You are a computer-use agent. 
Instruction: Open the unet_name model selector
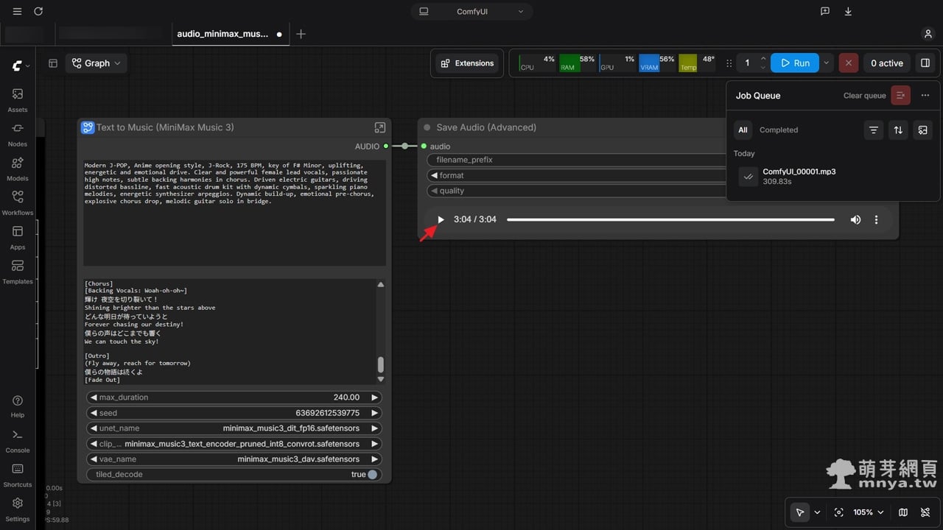tap(234, 428)
